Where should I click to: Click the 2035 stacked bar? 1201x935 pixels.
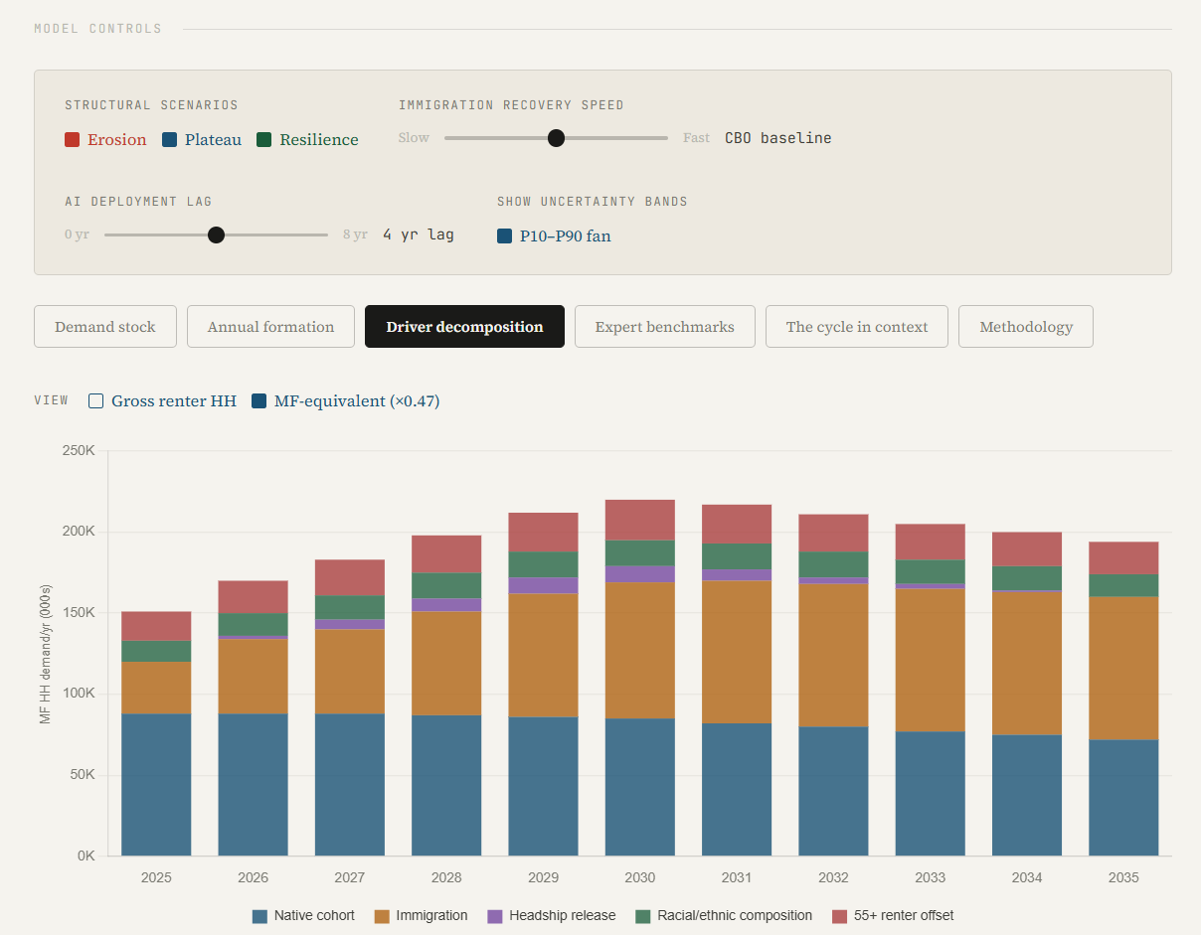[1123, 699]
